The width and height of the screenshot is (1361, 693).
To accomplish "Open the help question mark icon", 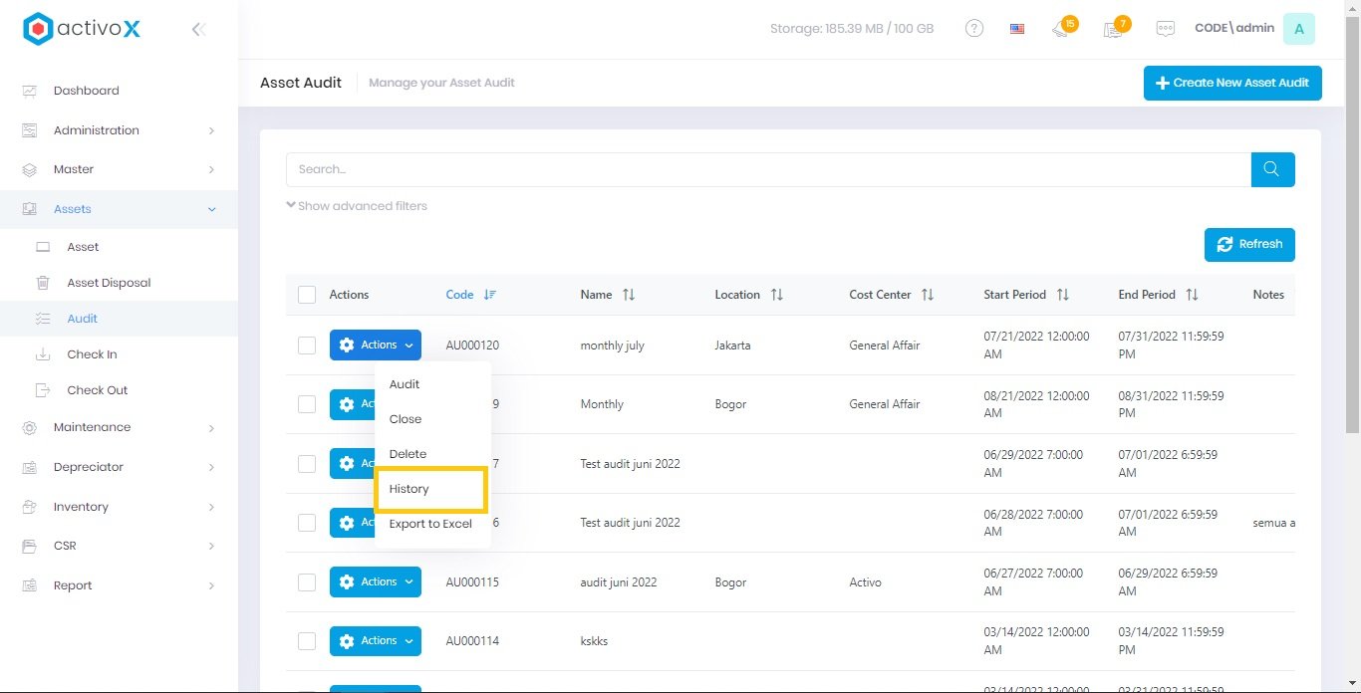I will (974, 29).
